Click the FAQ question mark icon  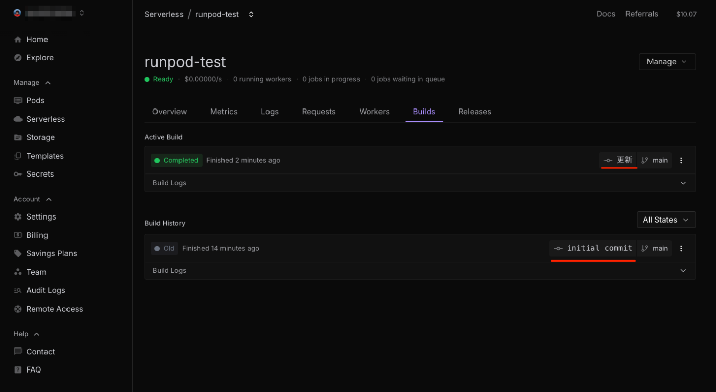[x=18, y=369]
